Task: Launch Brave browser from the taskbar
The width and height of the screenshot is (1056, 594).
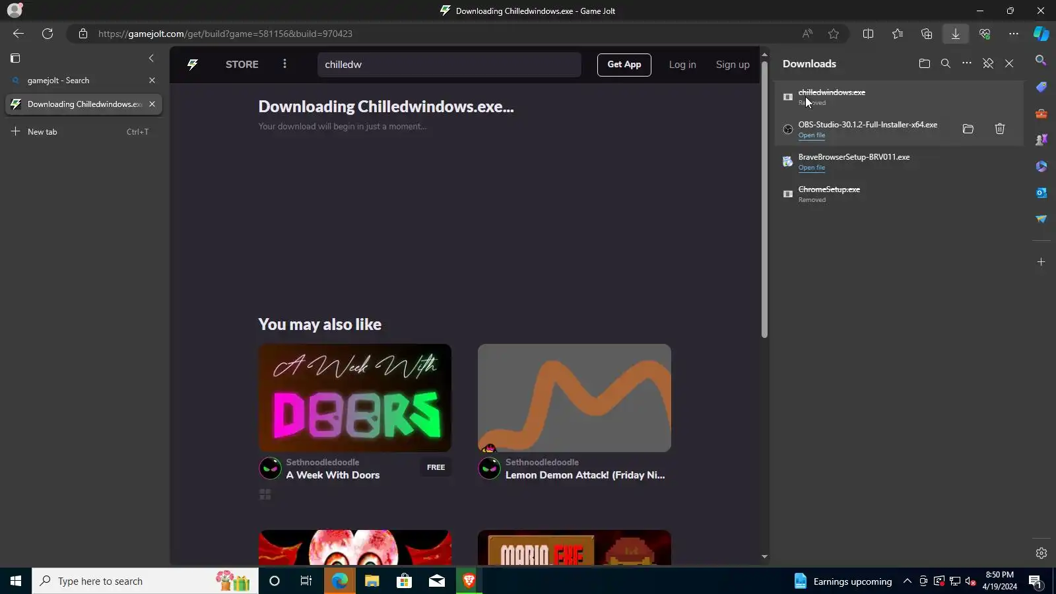Action: [469, 581]
